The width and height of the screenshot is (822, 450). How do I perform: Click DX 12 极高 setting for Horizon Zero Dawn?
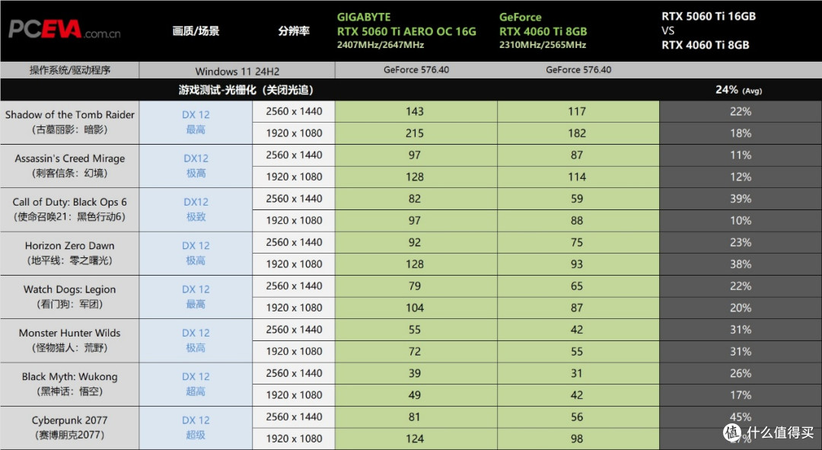point(196,254)
